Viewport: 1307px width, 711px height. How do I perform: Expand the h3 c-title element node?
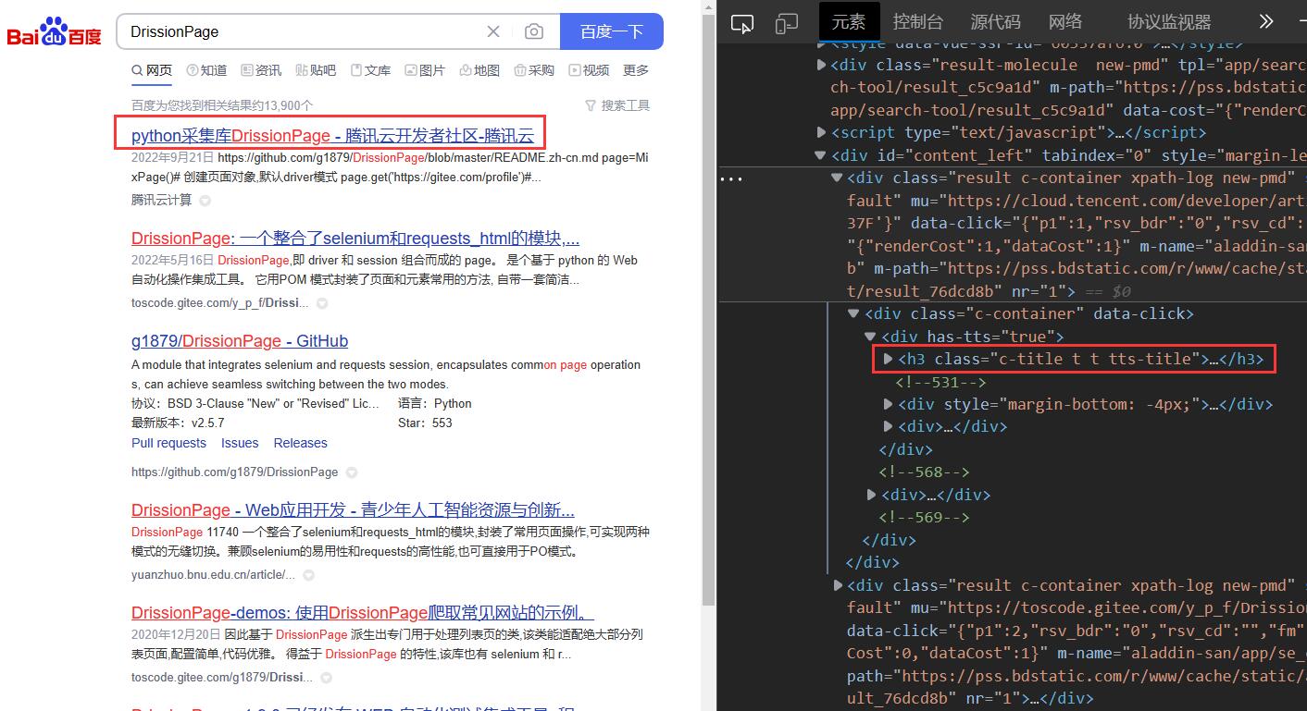[x=889, y=359]
